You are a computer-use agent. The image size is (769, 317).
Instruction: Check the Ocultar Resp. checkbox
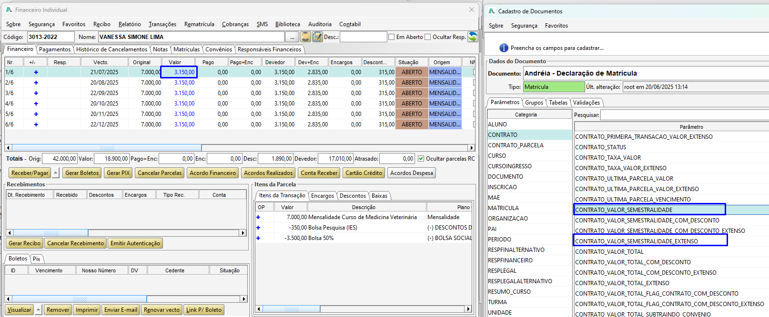[428, 37]
